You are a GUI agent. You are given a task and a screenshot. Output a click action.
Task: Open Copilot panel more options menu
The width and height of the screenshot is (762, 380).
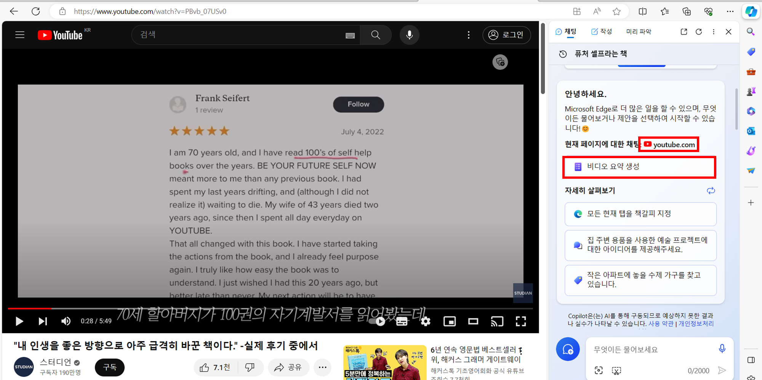(714, 32)
